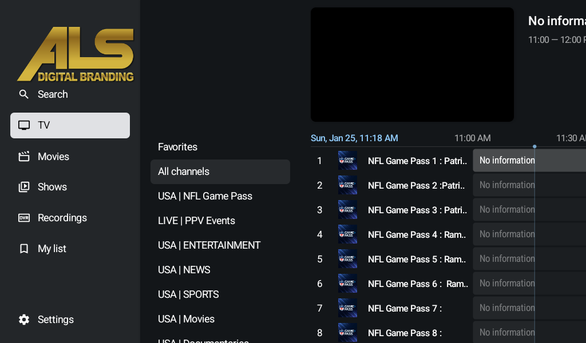Open Settings via the gear icon
586x343 pixels.
(x=24, y=320)
